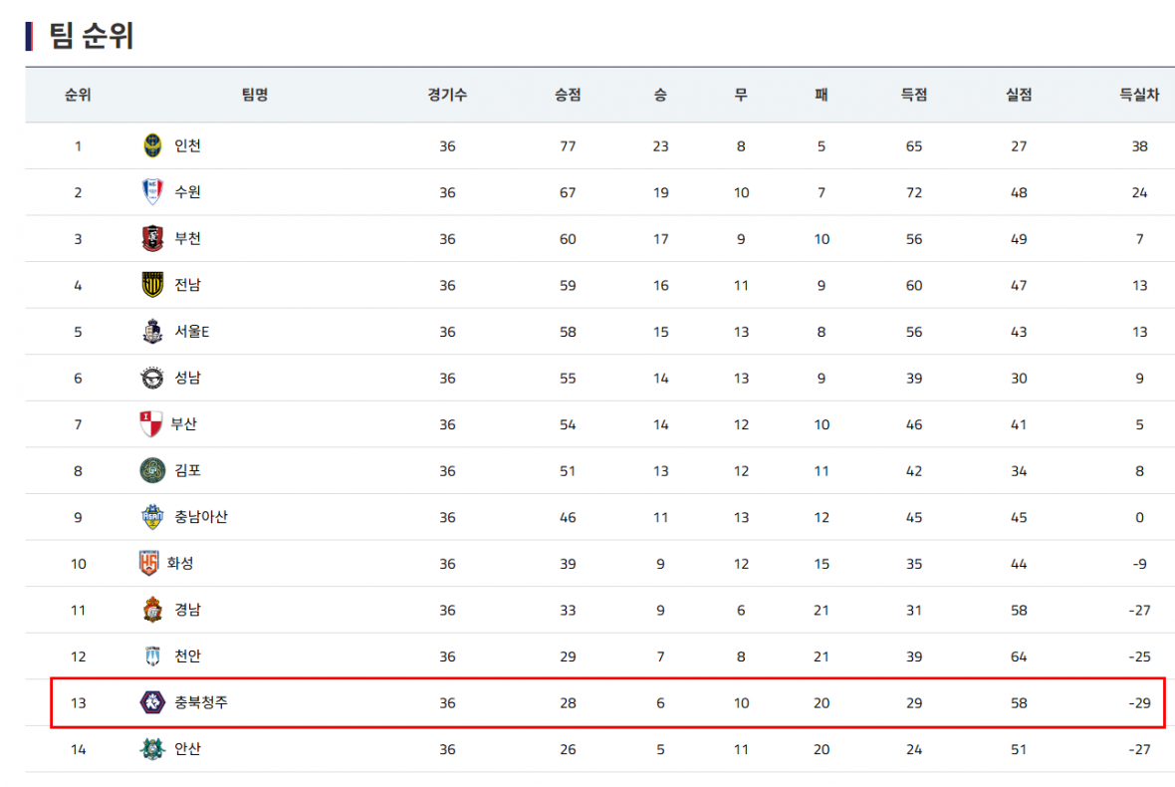
Task: Click the Jeonnam (전남) yellow-black crest
Action: [x=151, y=285]
